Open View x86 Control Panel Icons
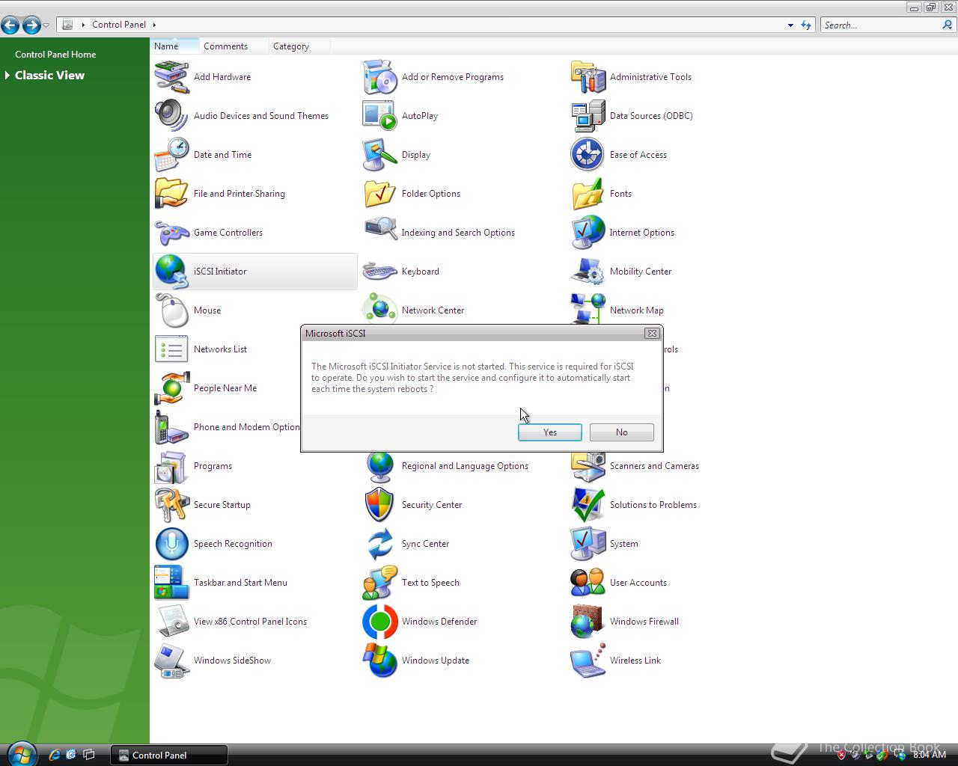 point(172,622)
